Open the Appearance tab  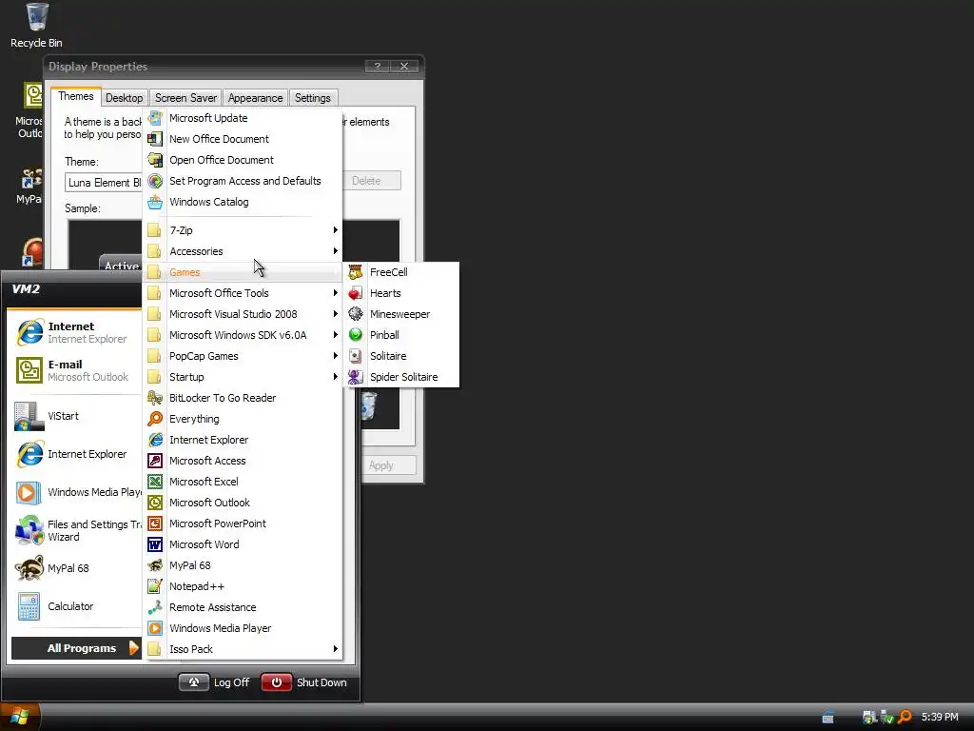click(255, 98)
